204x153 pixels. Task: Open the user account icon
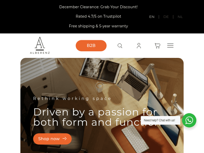(139, 46)
